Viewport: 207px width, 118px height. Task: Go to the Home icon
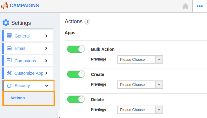[185, 6]
